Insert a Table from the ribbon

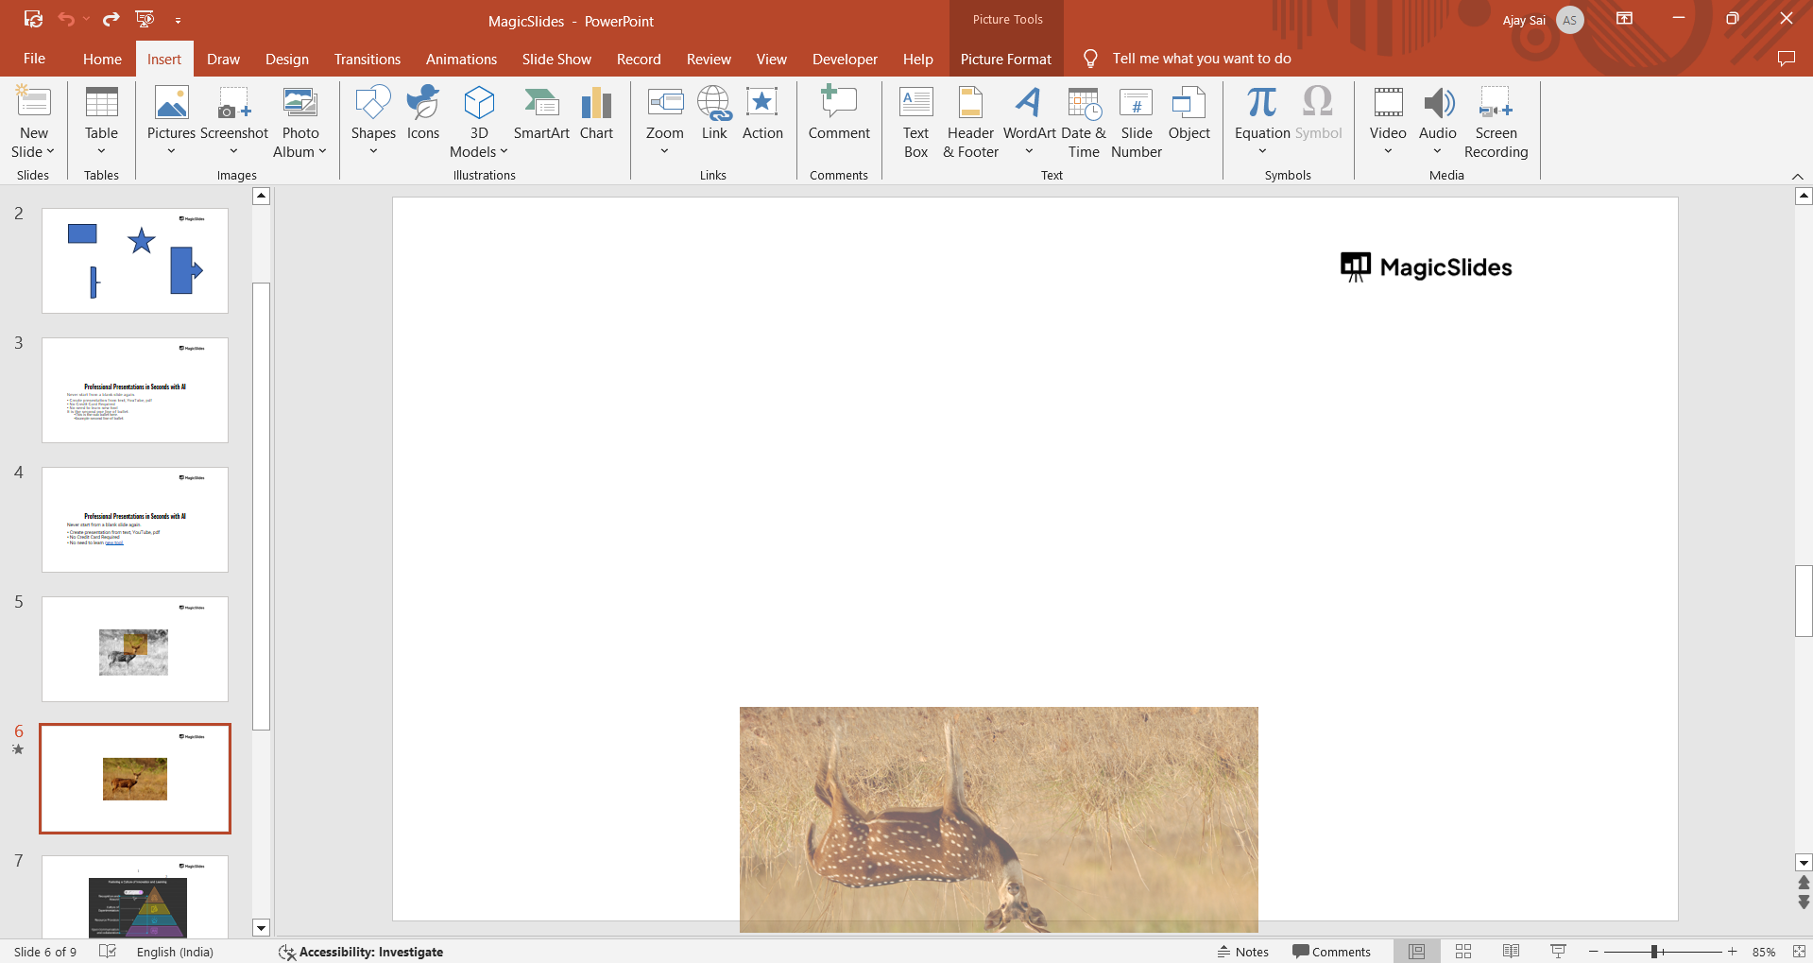[x=101, y=121]
